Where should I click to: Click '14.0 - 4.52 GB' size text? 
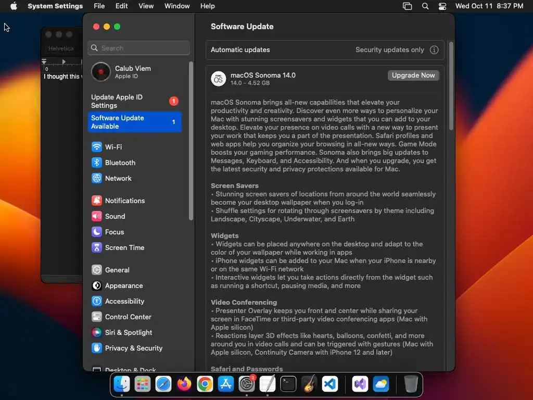click(250, 83)
